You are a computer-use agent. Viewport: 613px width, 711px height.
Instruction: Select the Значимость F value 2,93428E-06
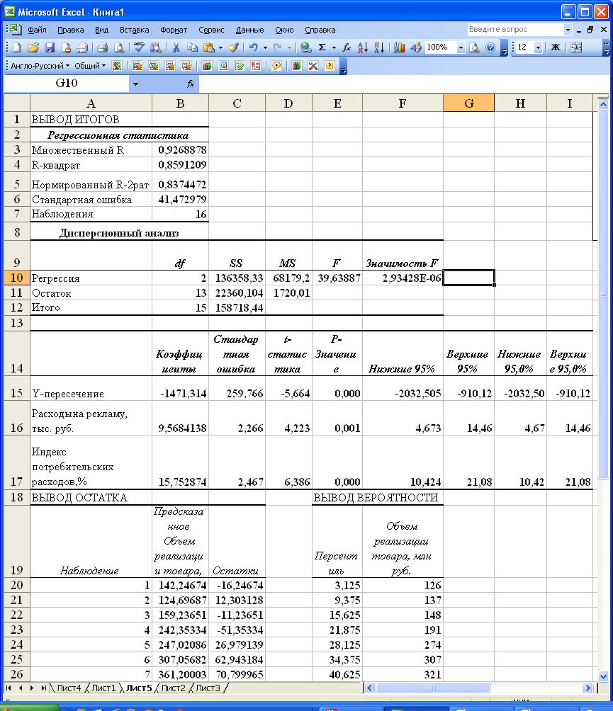click(403, 278)
